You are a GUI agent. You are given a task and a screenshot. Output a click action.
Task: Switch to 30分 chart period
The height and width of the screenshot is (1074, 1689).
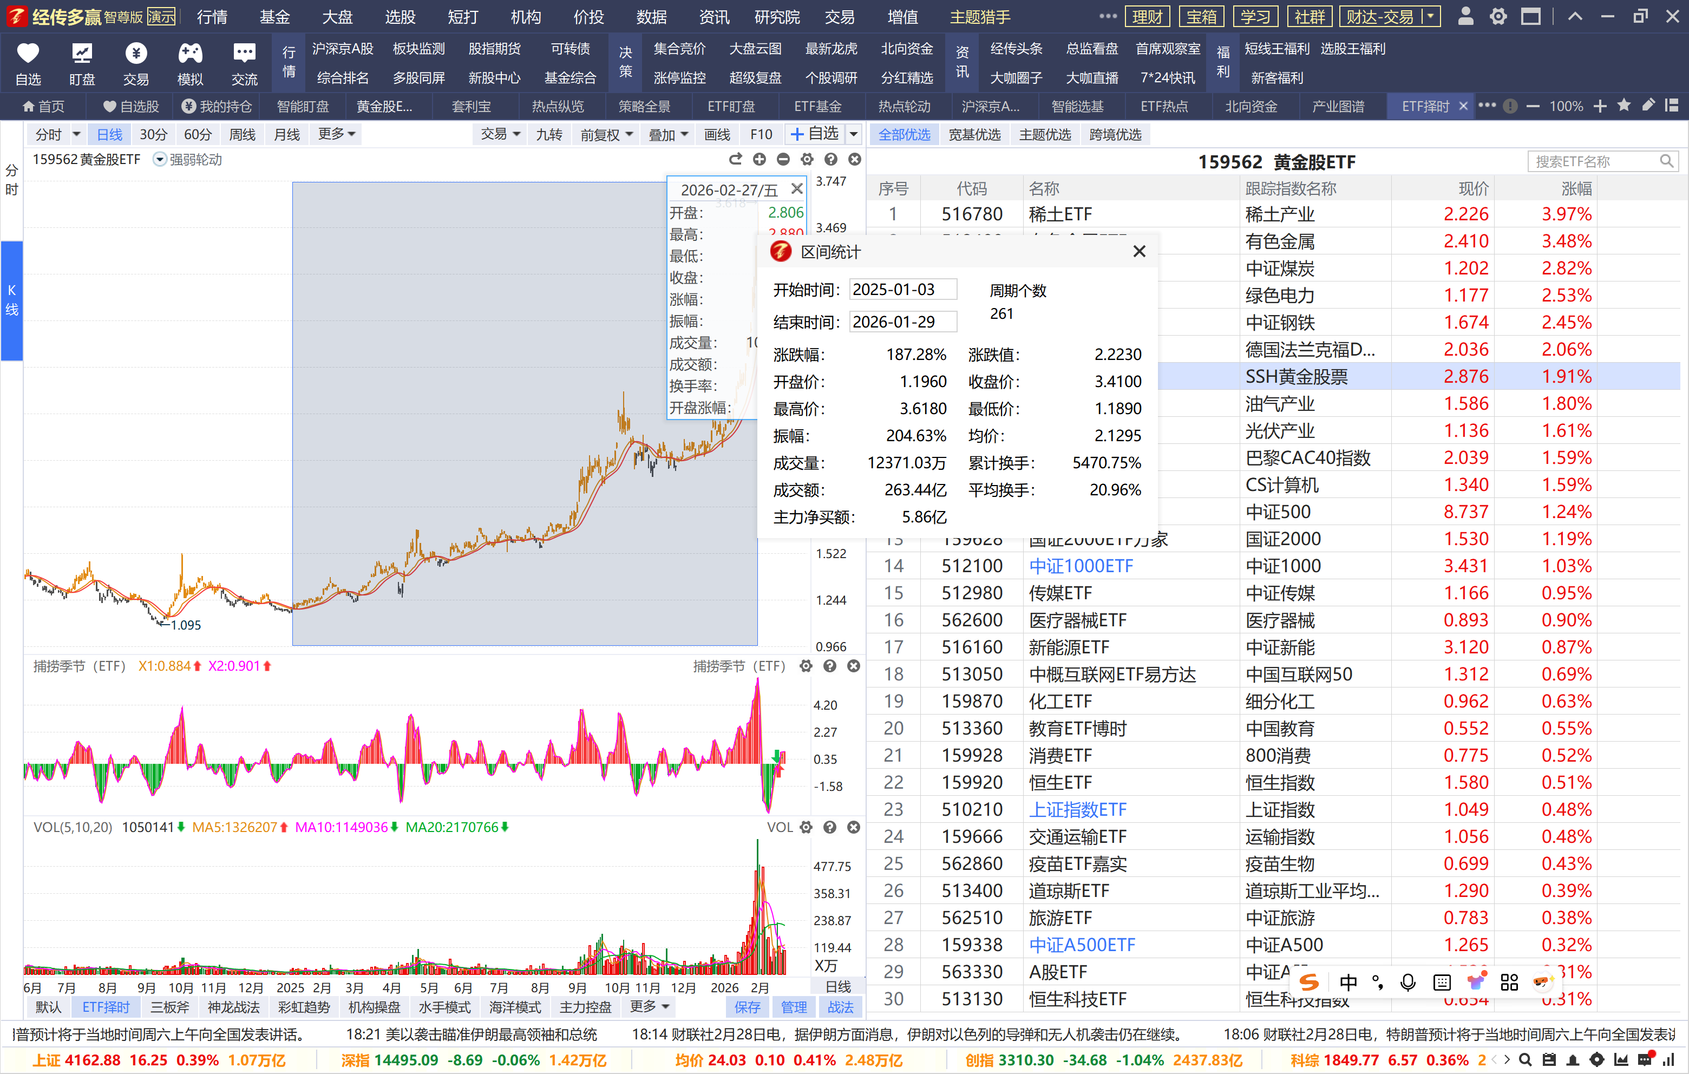[x=153, y=135]
